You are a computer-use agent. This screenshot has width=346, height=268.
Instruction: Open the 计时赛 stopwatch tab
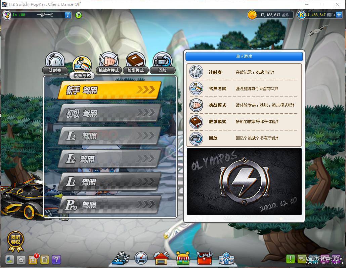(x=55, y=63)
